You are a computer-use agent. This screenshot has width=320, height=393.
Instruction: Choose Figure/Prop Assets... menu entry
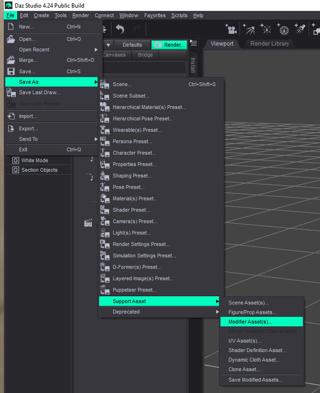[x=262, y=312]
